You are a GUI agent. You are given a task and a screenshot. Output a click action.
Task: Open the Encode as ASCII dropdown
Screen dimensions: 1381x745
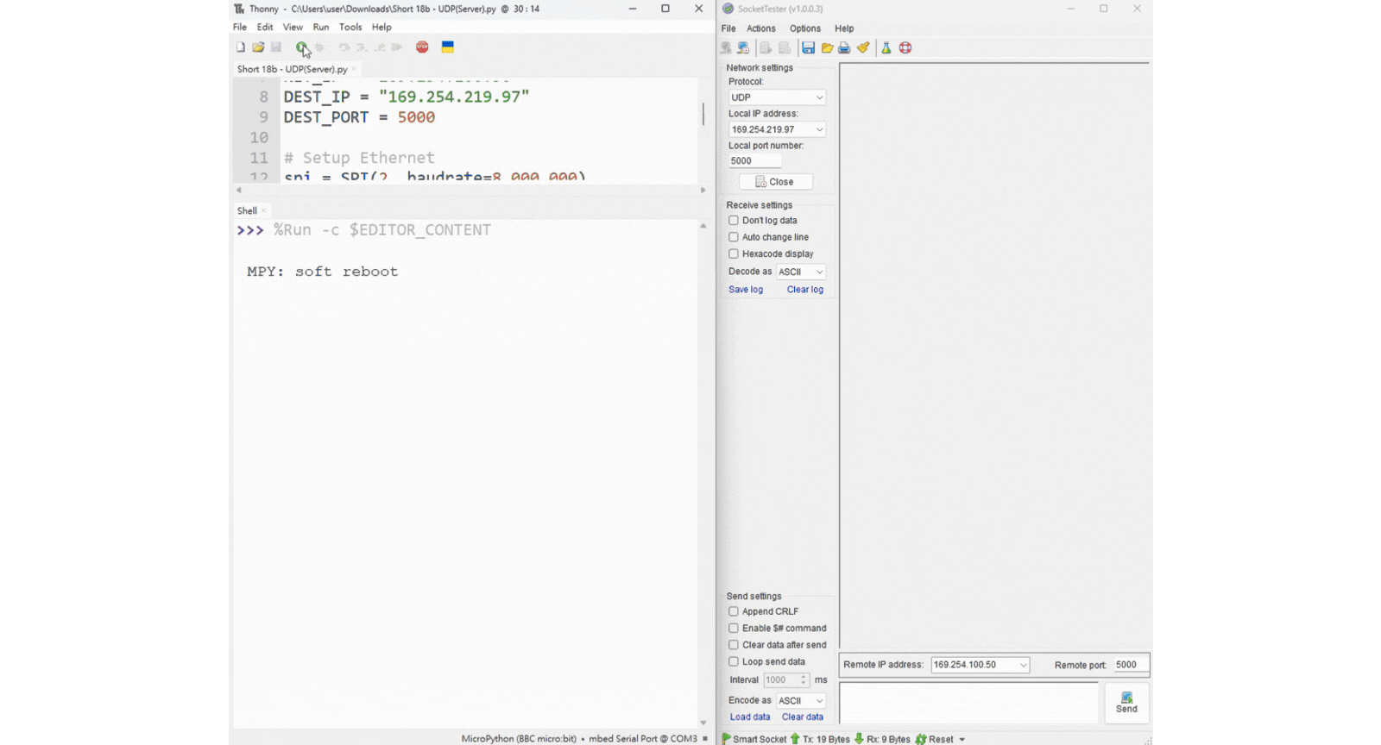point(801,701)
